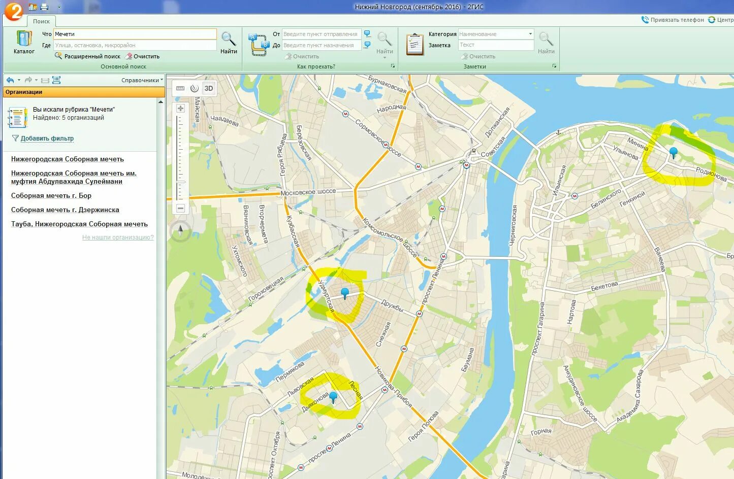Click scroll up arrow of results panel
This screenshot has height=479, width=734.
[161, 102]
